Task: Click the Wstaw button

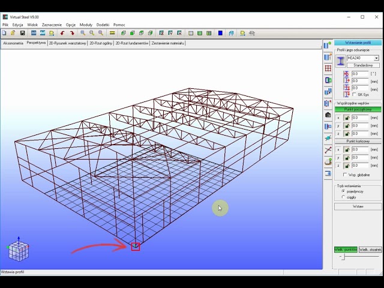Action: [358, 206]
